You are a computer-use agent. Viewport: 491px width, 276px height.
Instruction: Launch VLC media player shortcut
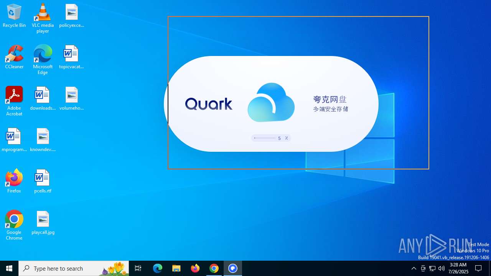[43, 18]
